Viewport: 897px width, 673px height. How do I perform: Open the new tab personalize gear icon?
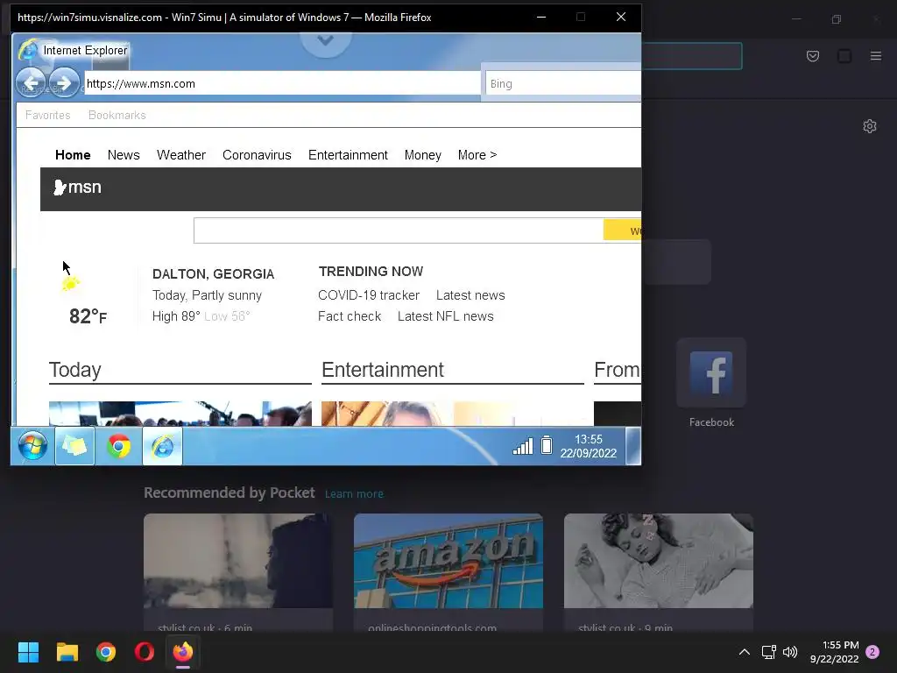[870, 126]
